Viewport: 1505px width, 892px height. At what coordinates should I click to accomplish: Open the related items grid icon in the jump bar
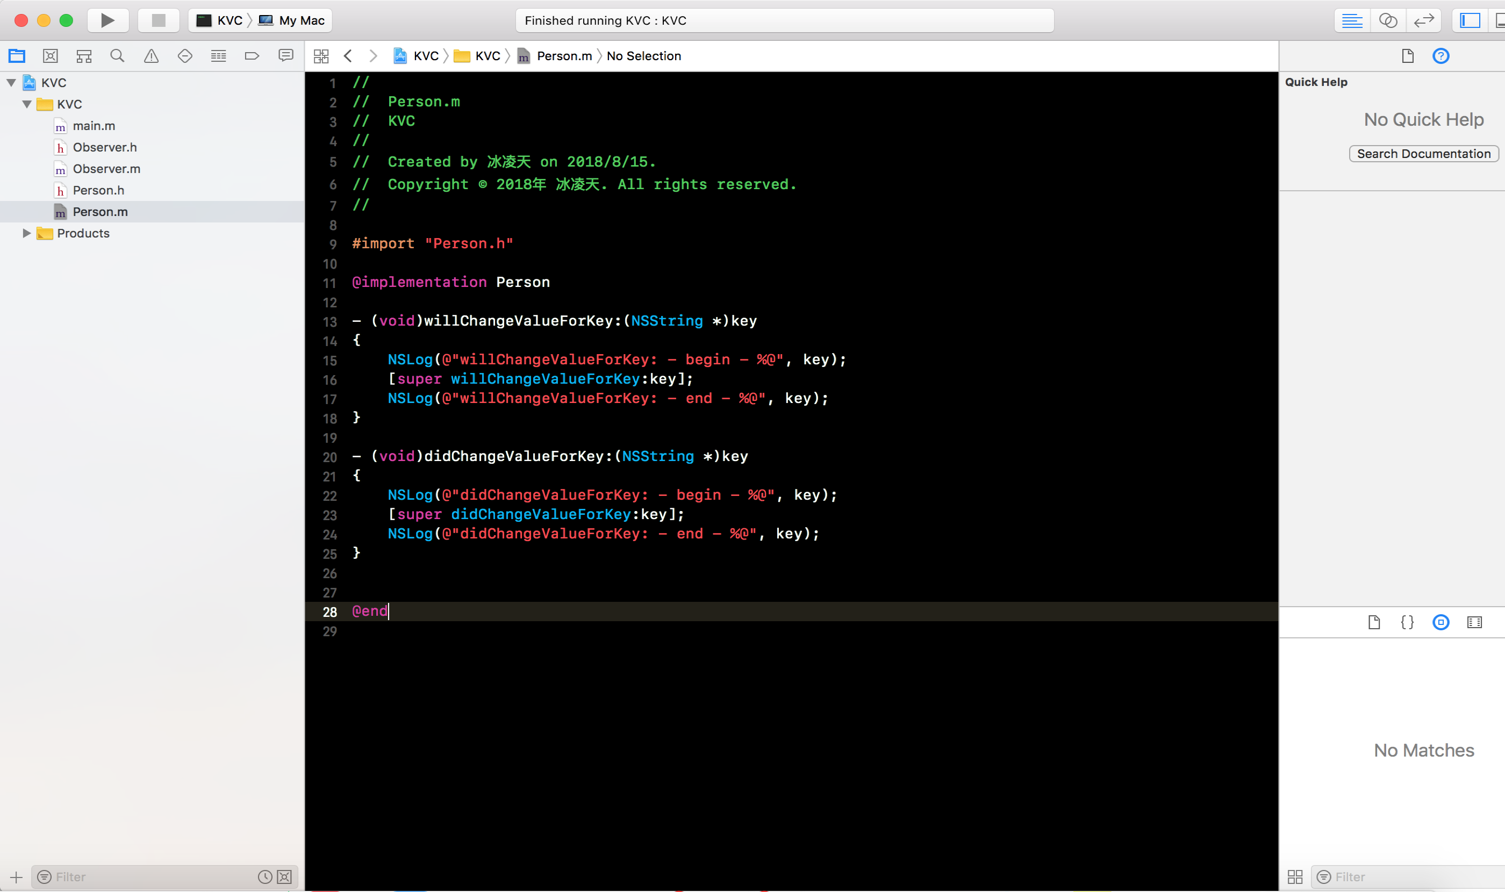[x=321, y=56]
